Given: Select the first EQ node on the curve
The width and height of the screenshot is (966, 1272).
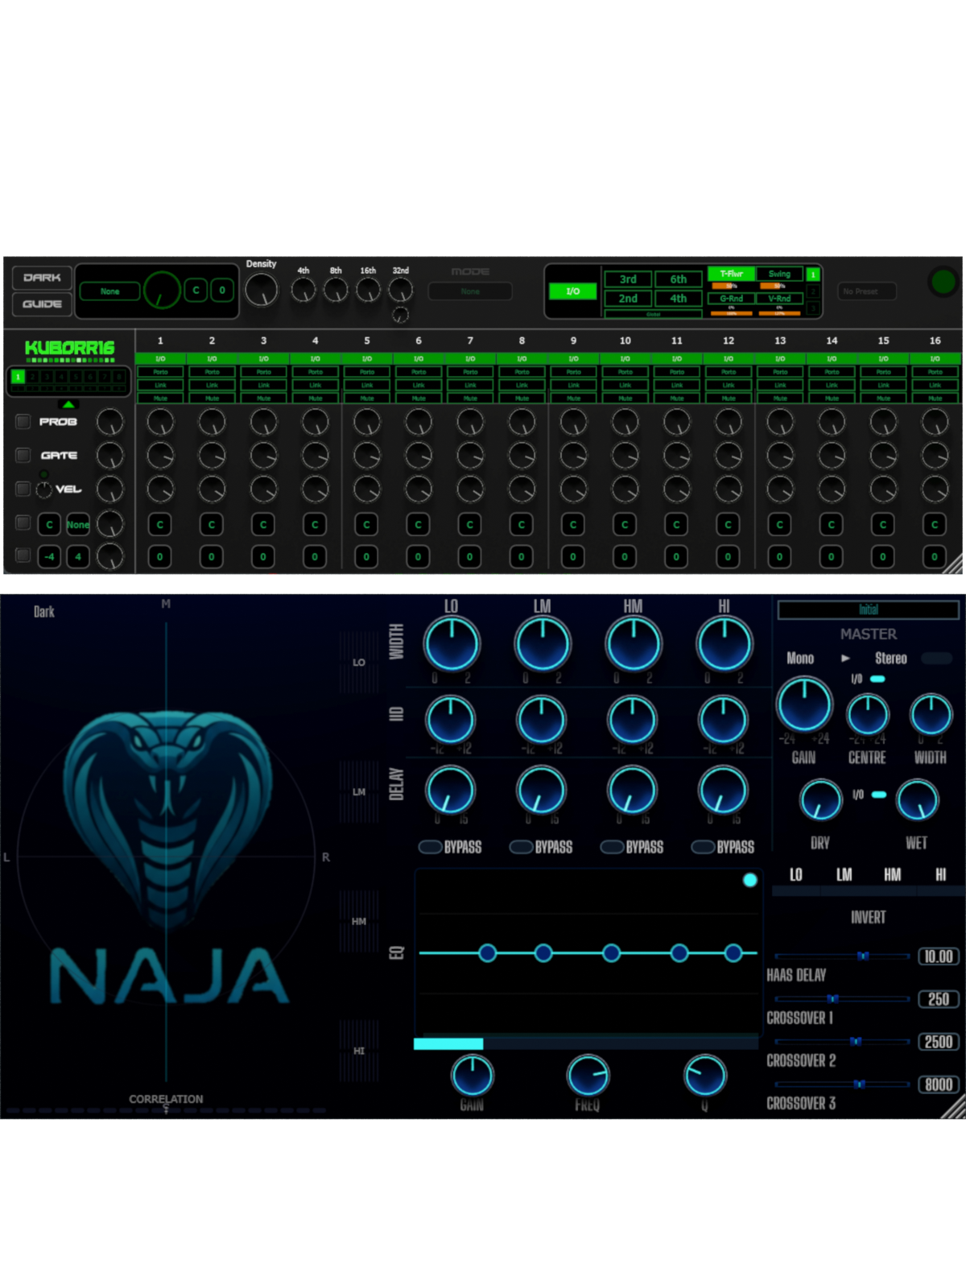Looking at the screenshot, I should 487,953.
